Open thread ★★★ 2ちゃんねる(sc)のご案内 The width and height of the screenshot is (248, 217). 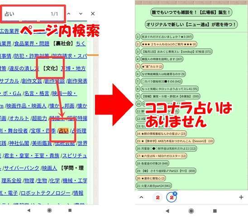point(169,44)
